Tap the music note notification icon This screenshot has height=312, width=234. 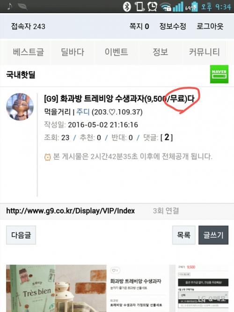point(10,7)
